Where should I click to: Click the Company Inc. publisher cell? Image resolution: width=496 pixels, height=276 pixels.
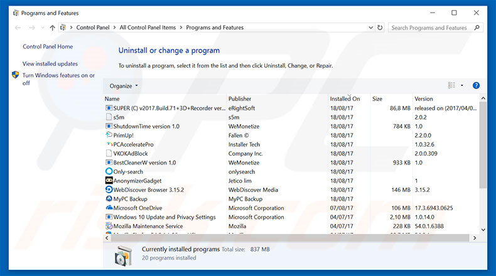245,153
